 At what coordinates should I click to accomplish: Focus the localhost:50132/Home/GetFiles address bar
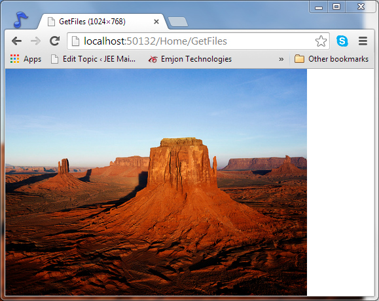point(198,41)
